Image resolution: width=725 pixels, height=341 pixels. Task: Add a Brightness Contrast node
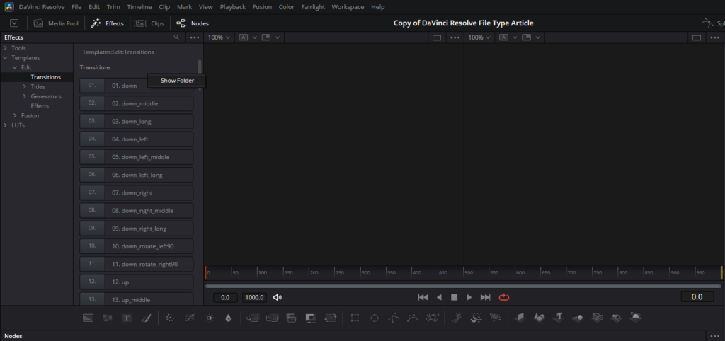[210, 318]
